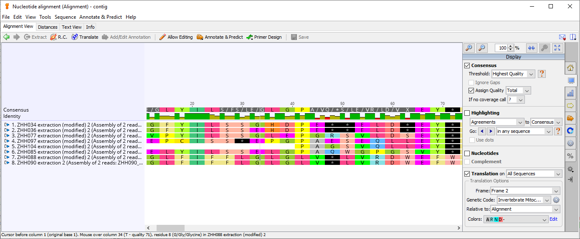Open the 'to Consensus' dropdown

546,122
